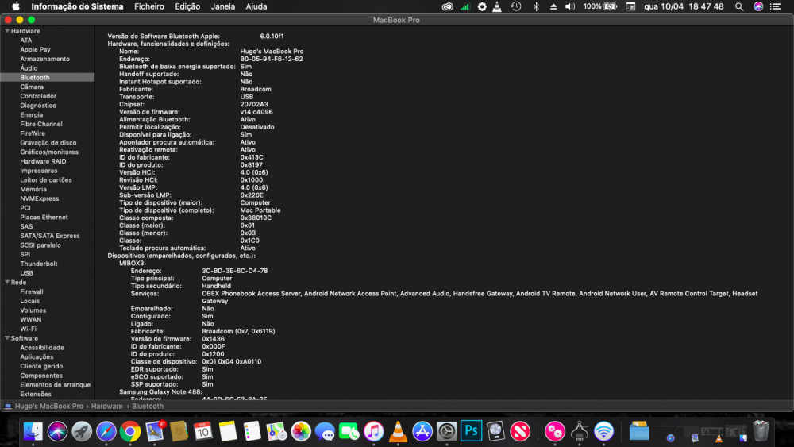This screenshot has width=794, height=447.
Task: Select Memória in the sidebar
Action: click(x=33, y=189)
